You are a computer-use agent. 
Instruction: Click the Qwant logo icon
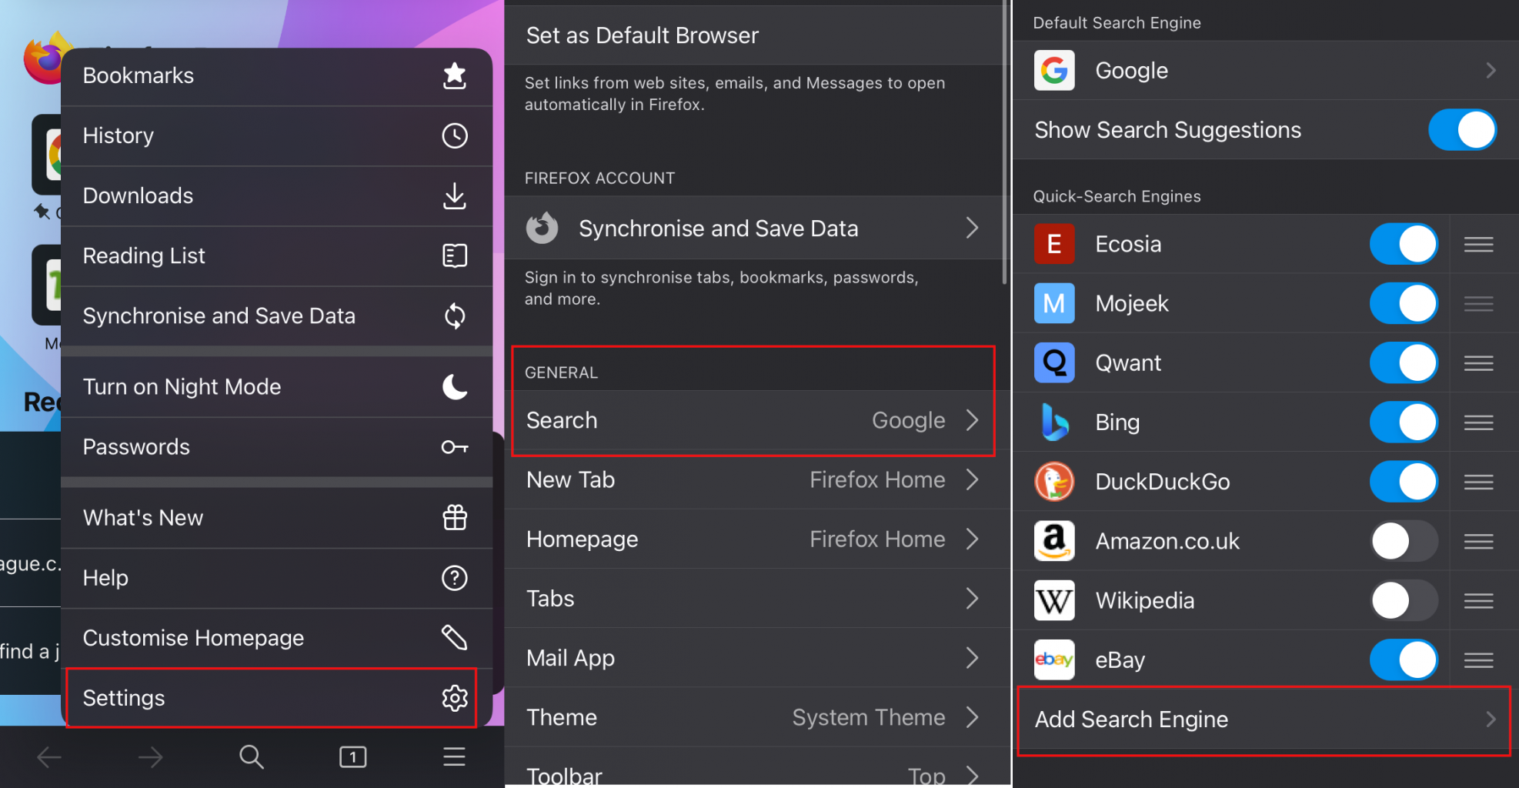tap(1054, 362)
